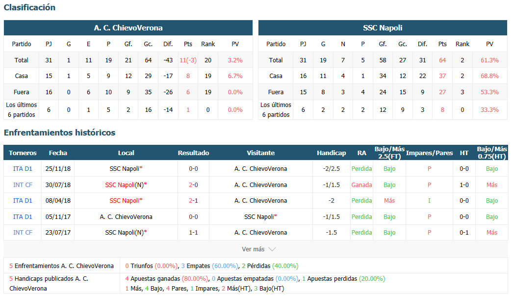Click result 2-1 on 08/04/18 row
Screen dimensions: 513x296
[193, 200]
